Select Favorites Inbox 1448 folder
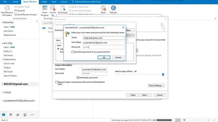218x122 pixels. (9, 27)
